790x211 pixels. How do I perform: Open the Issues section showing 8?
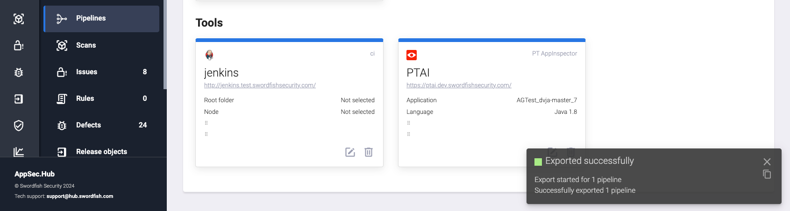point(87,72)
